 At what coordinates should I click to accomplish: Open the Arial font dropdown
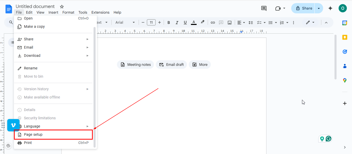coord(125,23)
